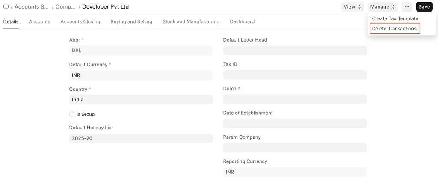Switch to the Accounts tab
438x182 pixels.
(39, 21)
